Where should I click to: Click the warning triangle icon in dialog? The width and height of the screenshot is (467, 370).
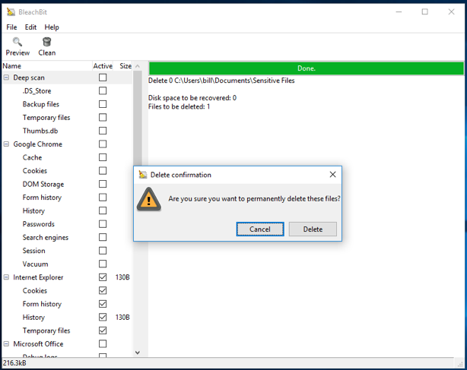[x=148, y=199]
